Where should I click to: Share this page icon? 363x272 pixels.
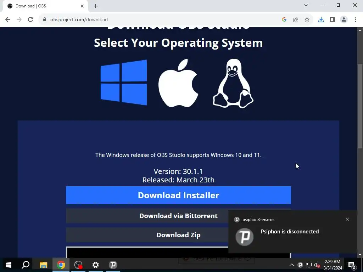296,20
